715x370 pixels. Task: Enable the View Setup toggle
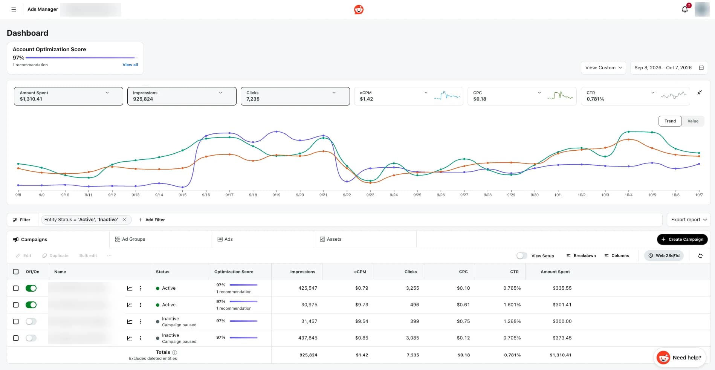[x=522, y=256]
